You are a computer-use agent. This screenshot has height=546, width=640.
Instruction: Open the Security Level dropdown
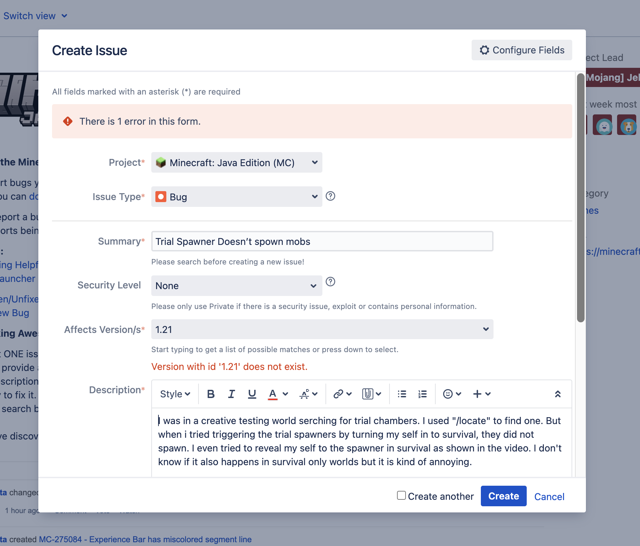[x=236, y=286]
